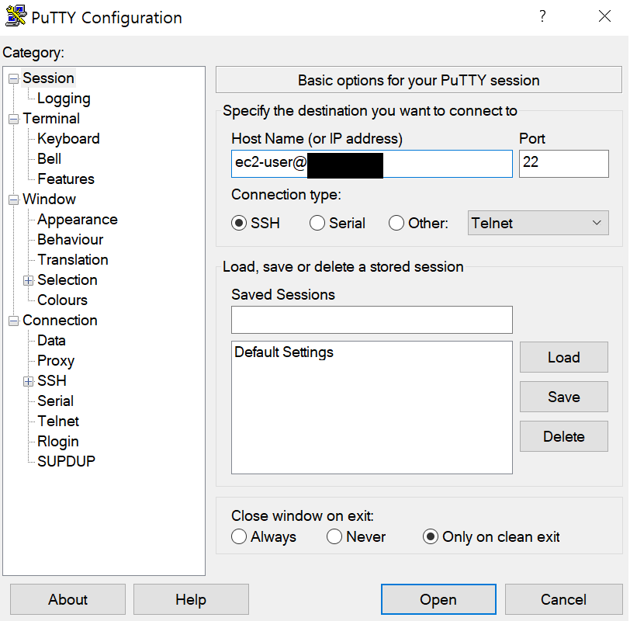The height and width of the screenshot is (621, 630).
Task: Set close window on exit to Never
Action: (x=334, y=536)
